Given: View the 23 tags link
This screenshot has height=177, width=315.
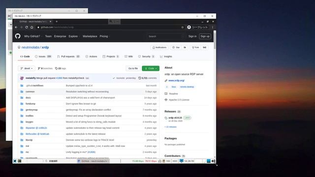Looking at the screenshot, I should coord(61,68).
